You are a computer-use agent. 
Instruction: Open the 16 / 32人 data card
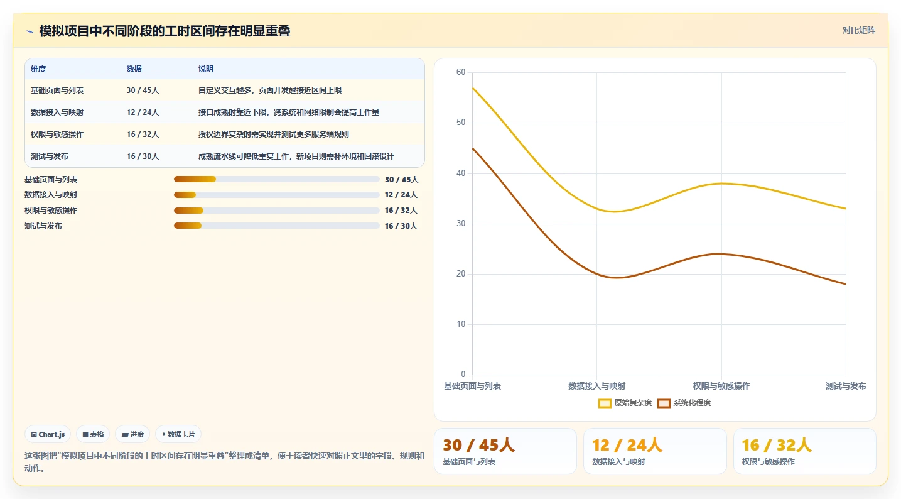[804, 451]
